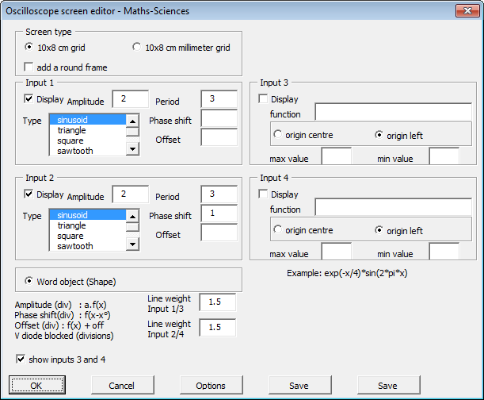484x400 pixels.
Task: Select 'origin centre' for Input 3
Action: click(x=278, y=135)
